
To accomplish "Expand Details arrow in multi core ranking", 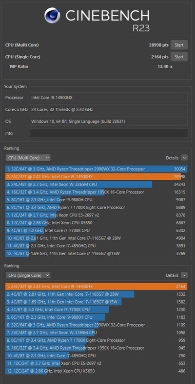I will click(x=184, y=158).
